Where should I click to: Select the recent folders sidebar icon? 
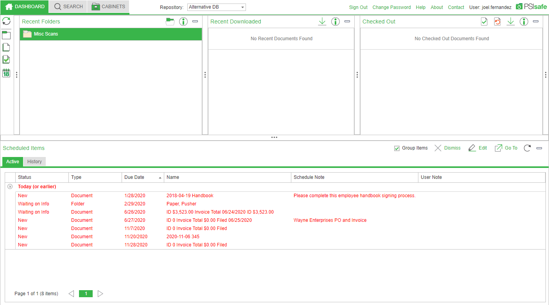(6, 35)
